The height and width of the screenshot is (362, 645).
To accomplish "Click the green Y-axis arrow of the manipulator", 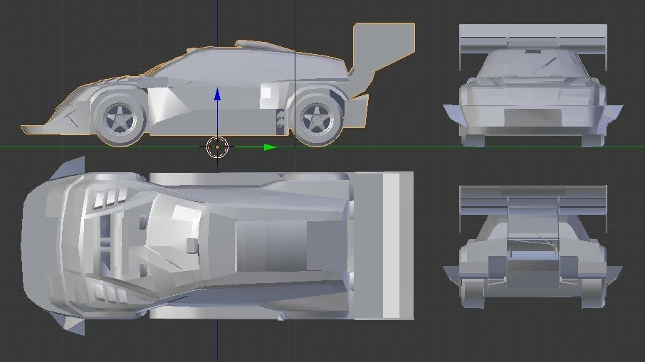I will 269,147.
